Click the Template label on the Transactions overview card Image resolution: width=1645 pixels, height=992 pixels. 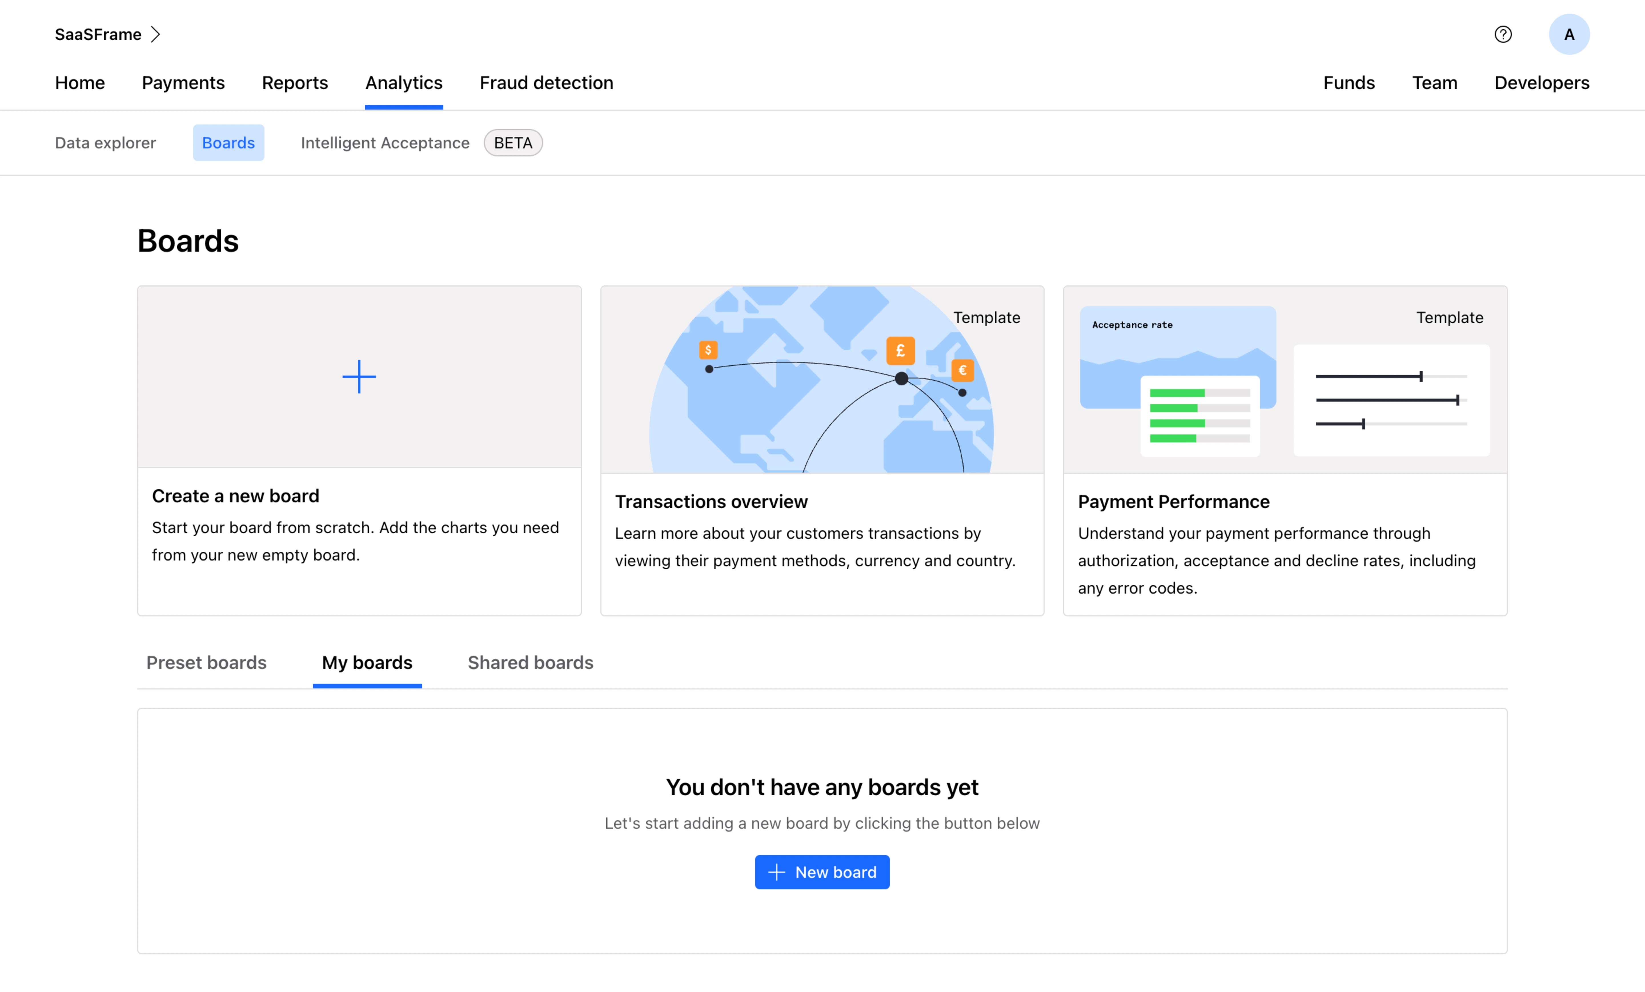986,318
